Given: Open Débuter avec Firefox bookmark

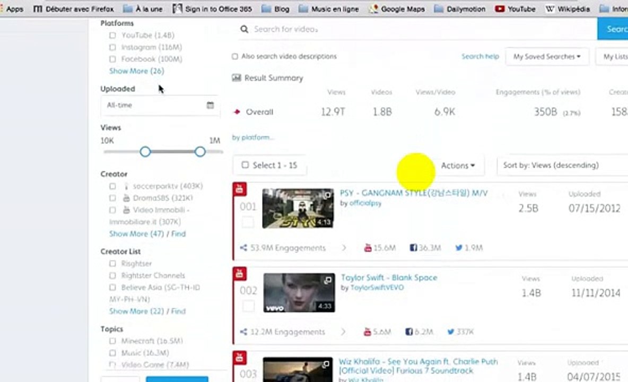Looking at the screenshot, I should 74,9.
